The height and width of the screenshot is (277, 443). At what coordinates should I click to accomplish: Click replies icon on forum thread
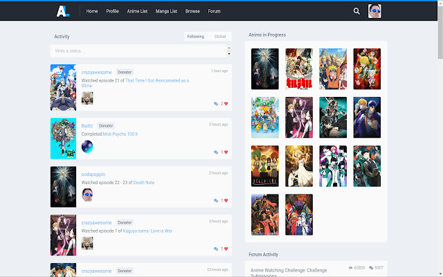[x=371, y=268]
